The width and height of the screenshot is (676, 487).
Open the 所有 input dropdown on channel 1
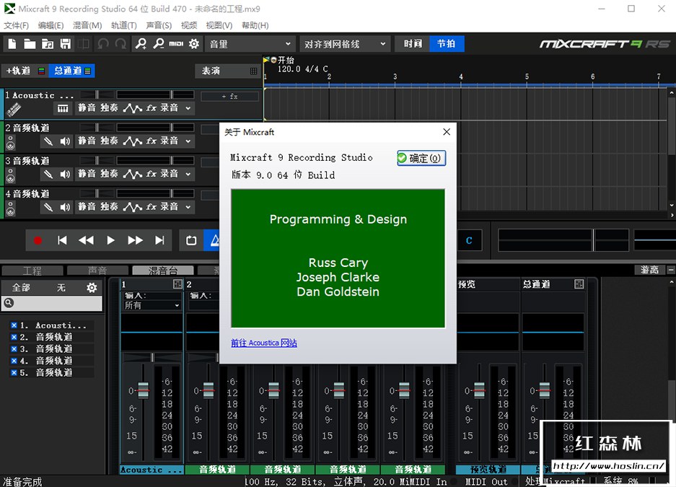[x=152, y=305]
